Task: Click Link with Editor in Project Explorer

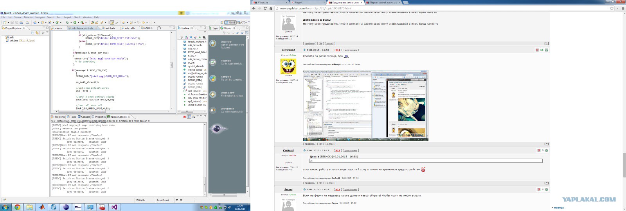Action: 37,33
